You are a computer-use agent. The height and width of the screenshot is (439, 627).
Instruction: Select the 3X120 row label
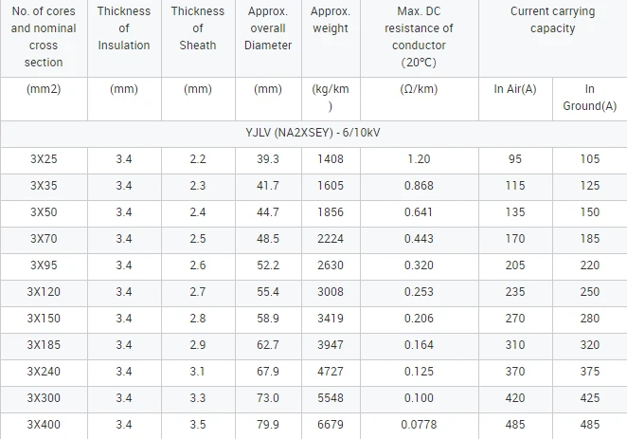tap(44, 292)
